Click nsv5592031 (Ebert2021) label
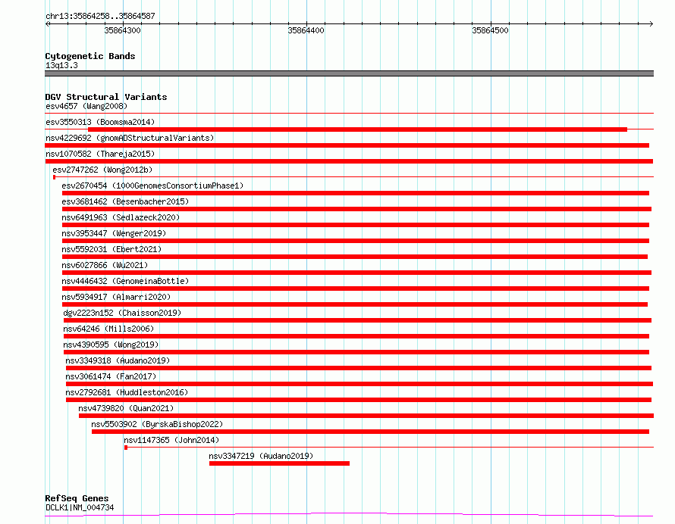This screenshot has width=675, height=524. (111, 249)
